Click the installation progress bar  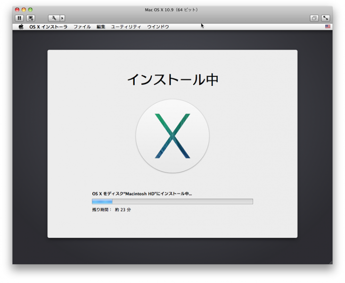(172, 201)
